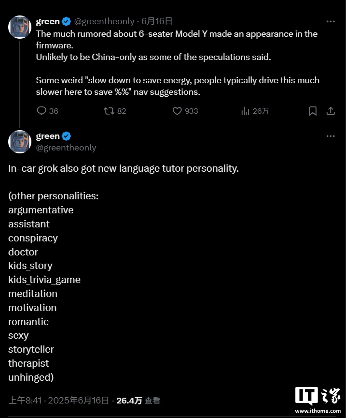Click the green display name on first tweet
The height and width of the screenshot is (418, 346).
coord(48,21)
